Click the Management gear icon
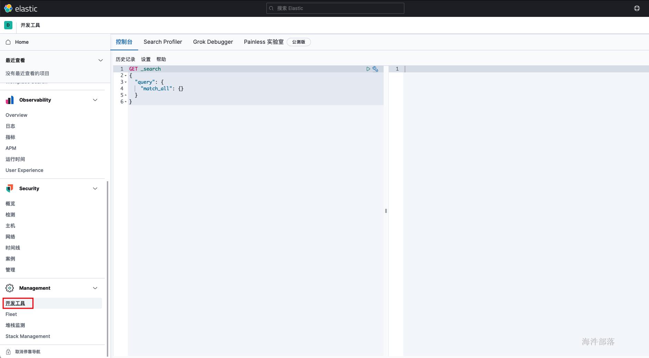 [10, 288]
